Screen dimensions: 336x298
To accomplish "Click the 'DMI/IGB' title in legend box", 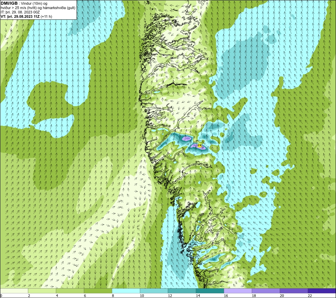I will click(x=9, y=3).
